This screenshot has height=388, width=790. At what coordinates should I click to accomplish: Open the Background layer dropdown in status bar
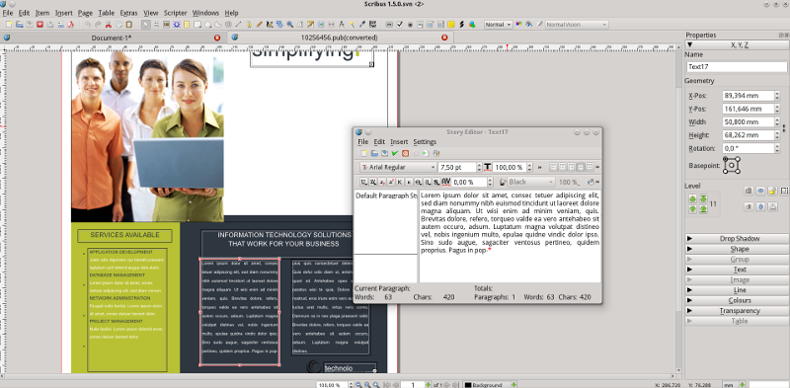click(490, 384)
